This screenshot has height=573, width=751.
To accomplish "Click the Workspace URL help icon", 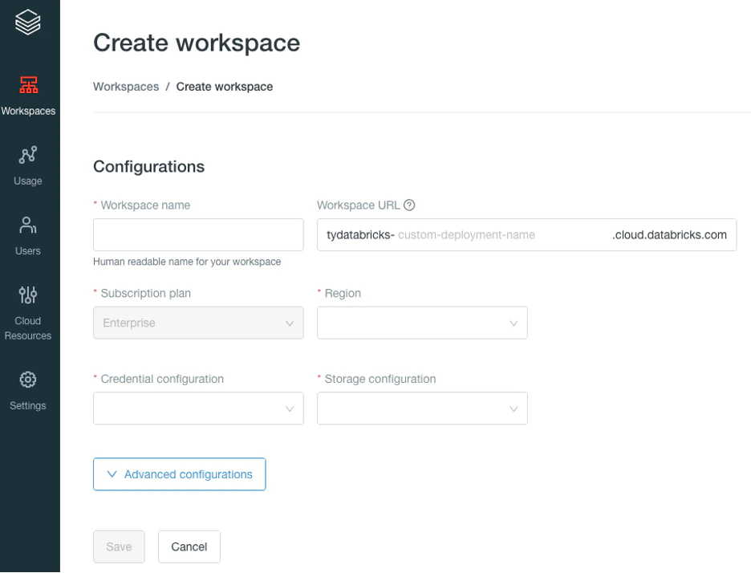I will tap(409, 205).
